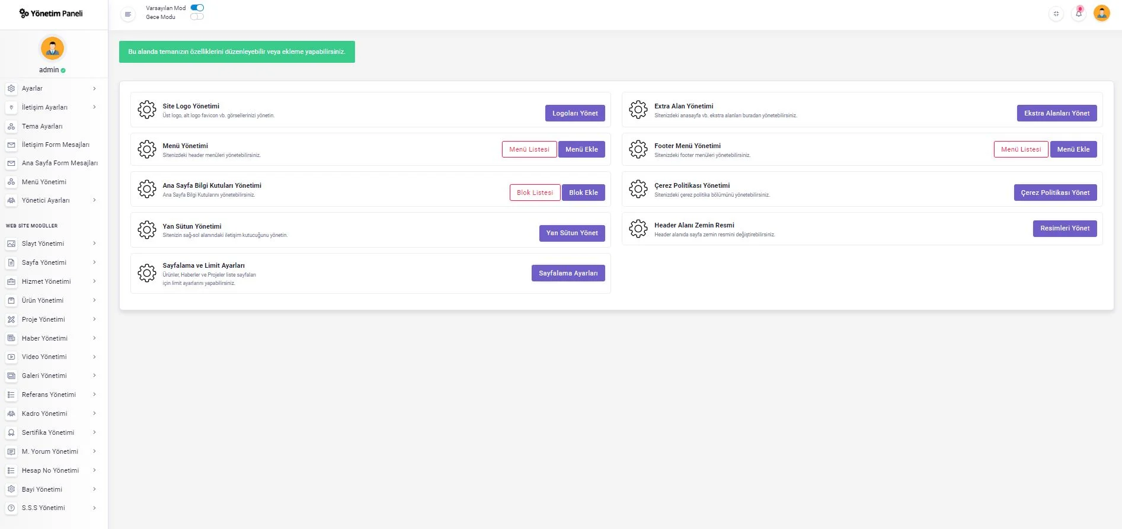Open the user avatar in top-right corner
1122x529 pixels.
point(1102,13)
